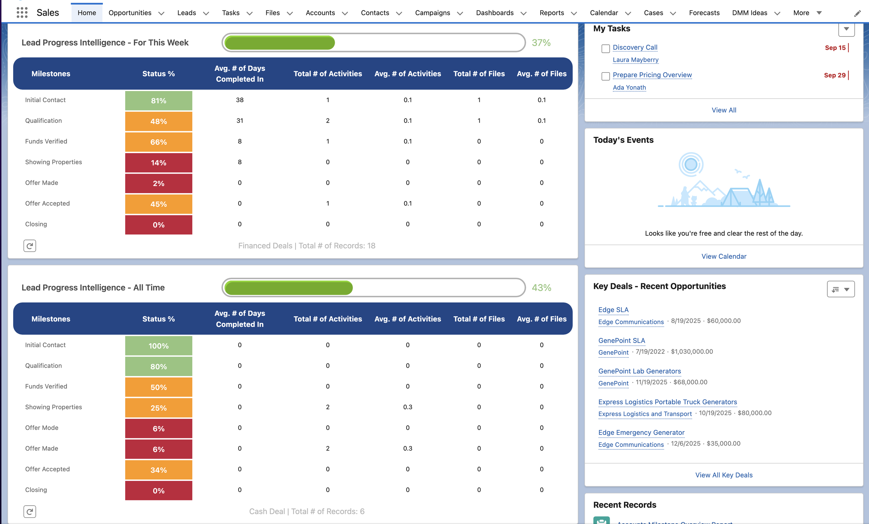Expand the Dashboards tab dropdown chevron
The width and height of the screenshot is (869, 524).
pyautogui.click(x=524, y=14)
